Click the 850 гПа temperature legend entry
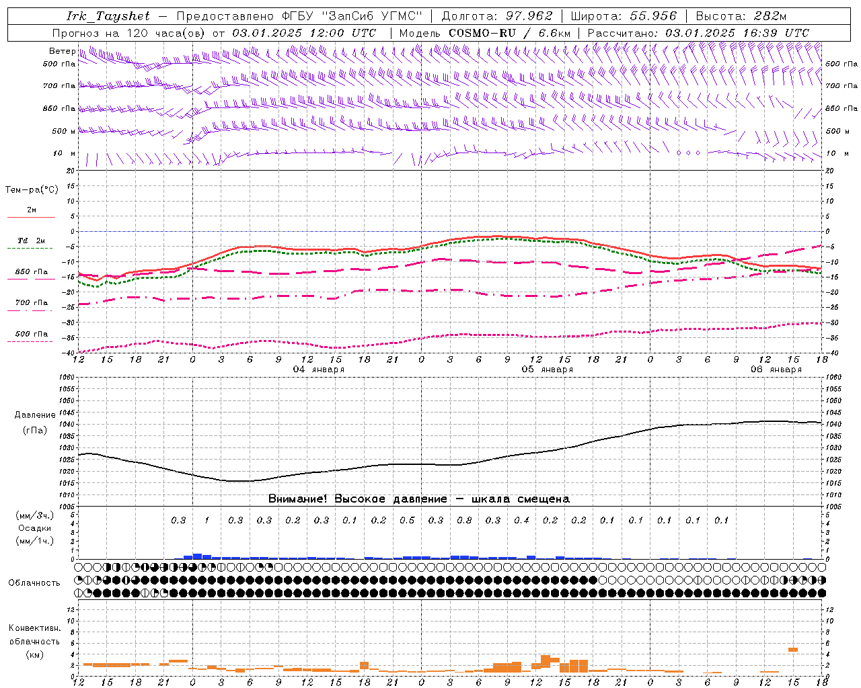This screenshot has width=861, height=688. pos(32,272)
